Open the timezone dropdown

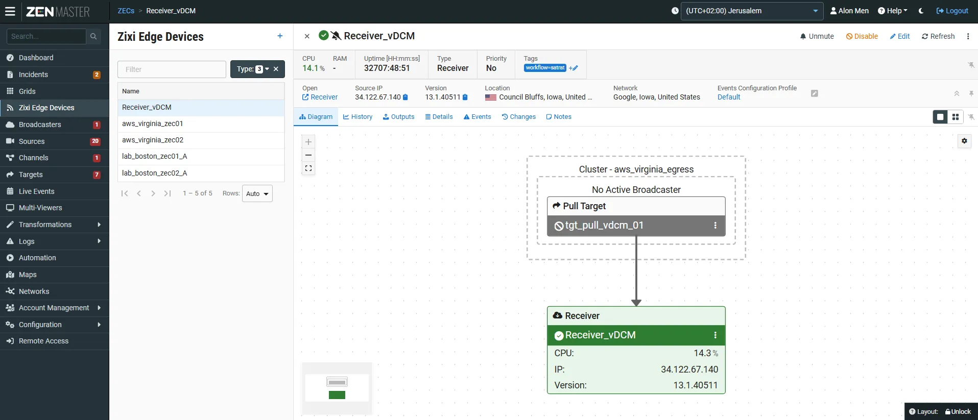[x=752, y=11]
